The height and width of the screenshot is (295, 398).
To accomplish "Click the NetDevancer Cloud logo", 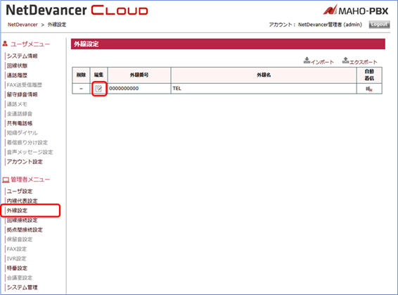I will coord(77,10).
